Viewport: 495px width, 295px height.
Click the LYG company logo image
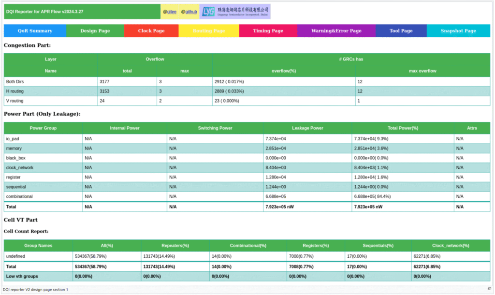235,12
